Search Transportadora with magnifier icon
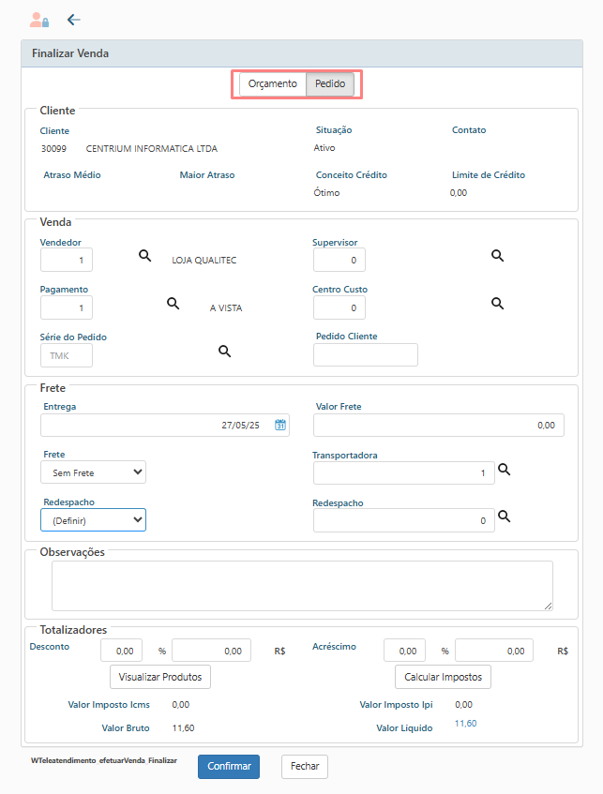The image size is (603, 794). click(x=505, y=470)
